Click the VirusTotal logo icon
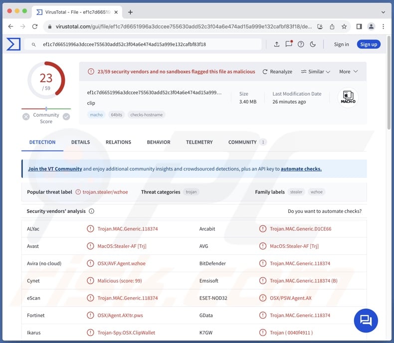 click(x=13, y=44)
